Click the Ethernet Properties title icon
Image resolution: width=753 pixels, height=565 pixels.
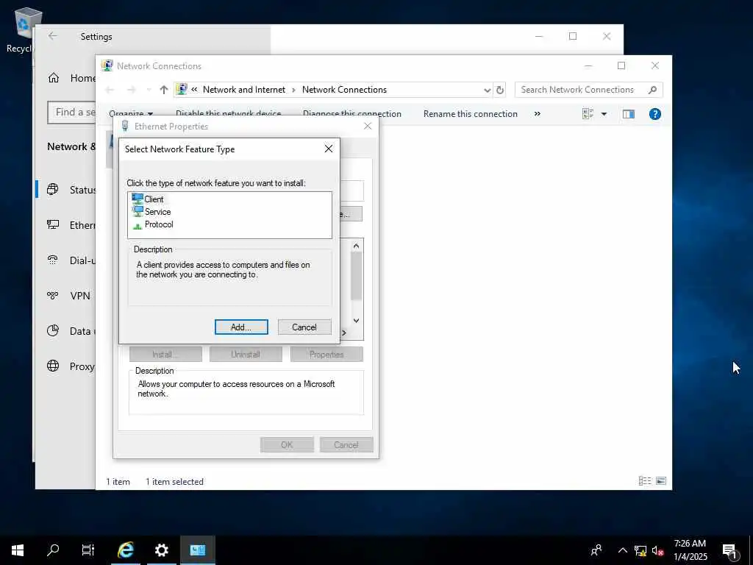[x=125, y=126]
